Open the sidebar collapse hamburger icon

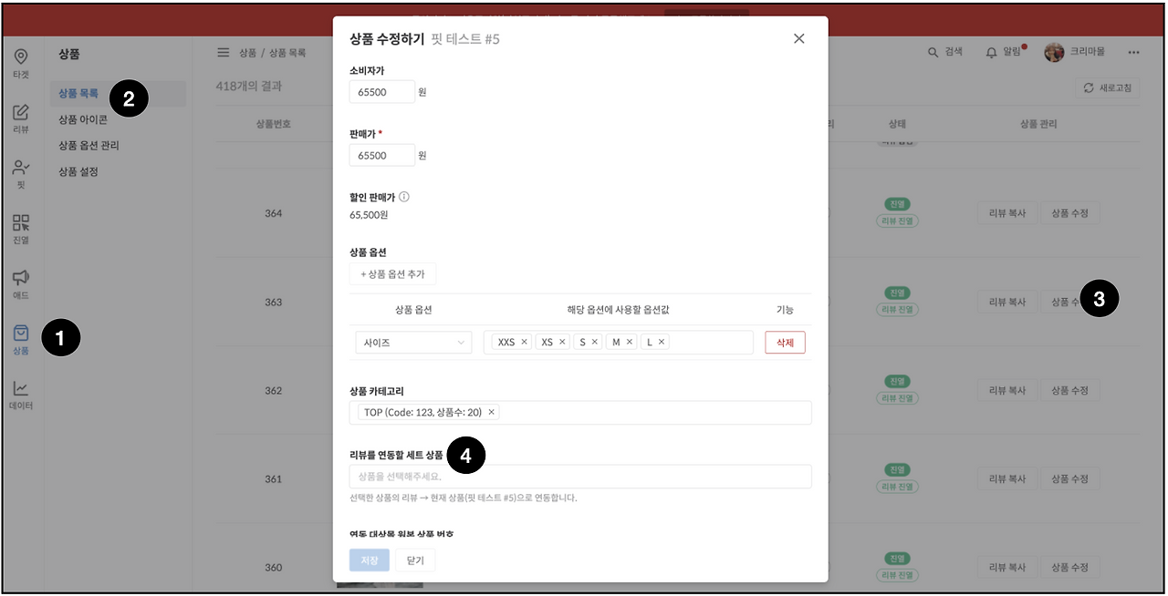[x=224, y=52]
